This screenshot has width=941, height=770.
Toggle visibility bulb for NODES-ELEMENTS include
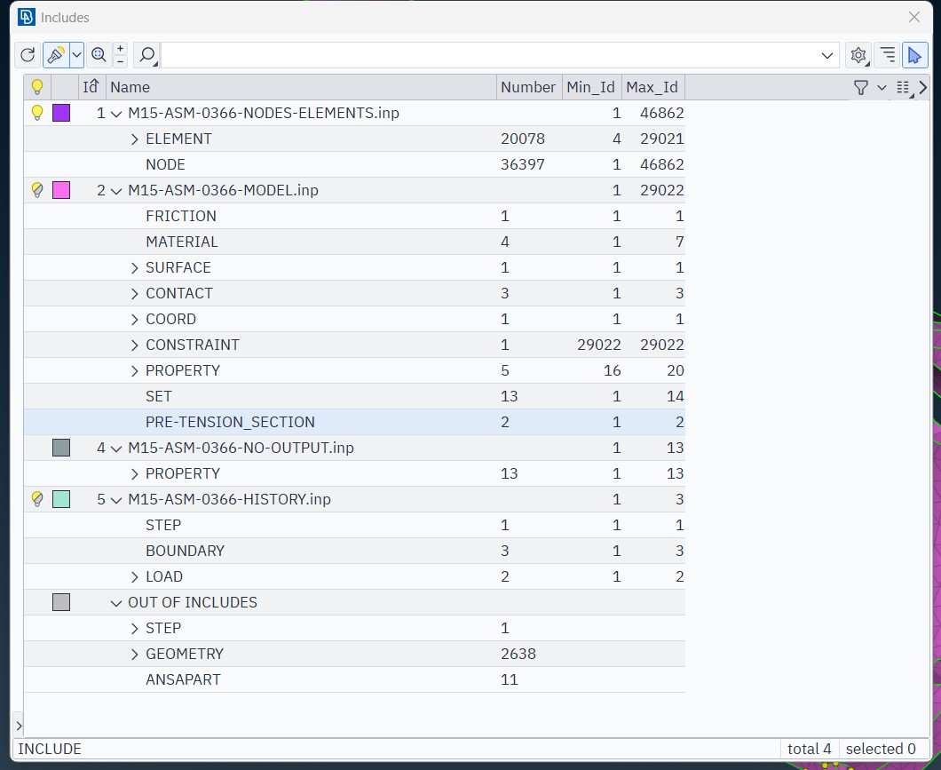tap(37, 113)
